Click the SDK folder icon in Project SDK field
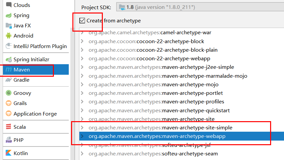Image resolution: width=284 pixels, height=160 pixels. click(122, 7)
